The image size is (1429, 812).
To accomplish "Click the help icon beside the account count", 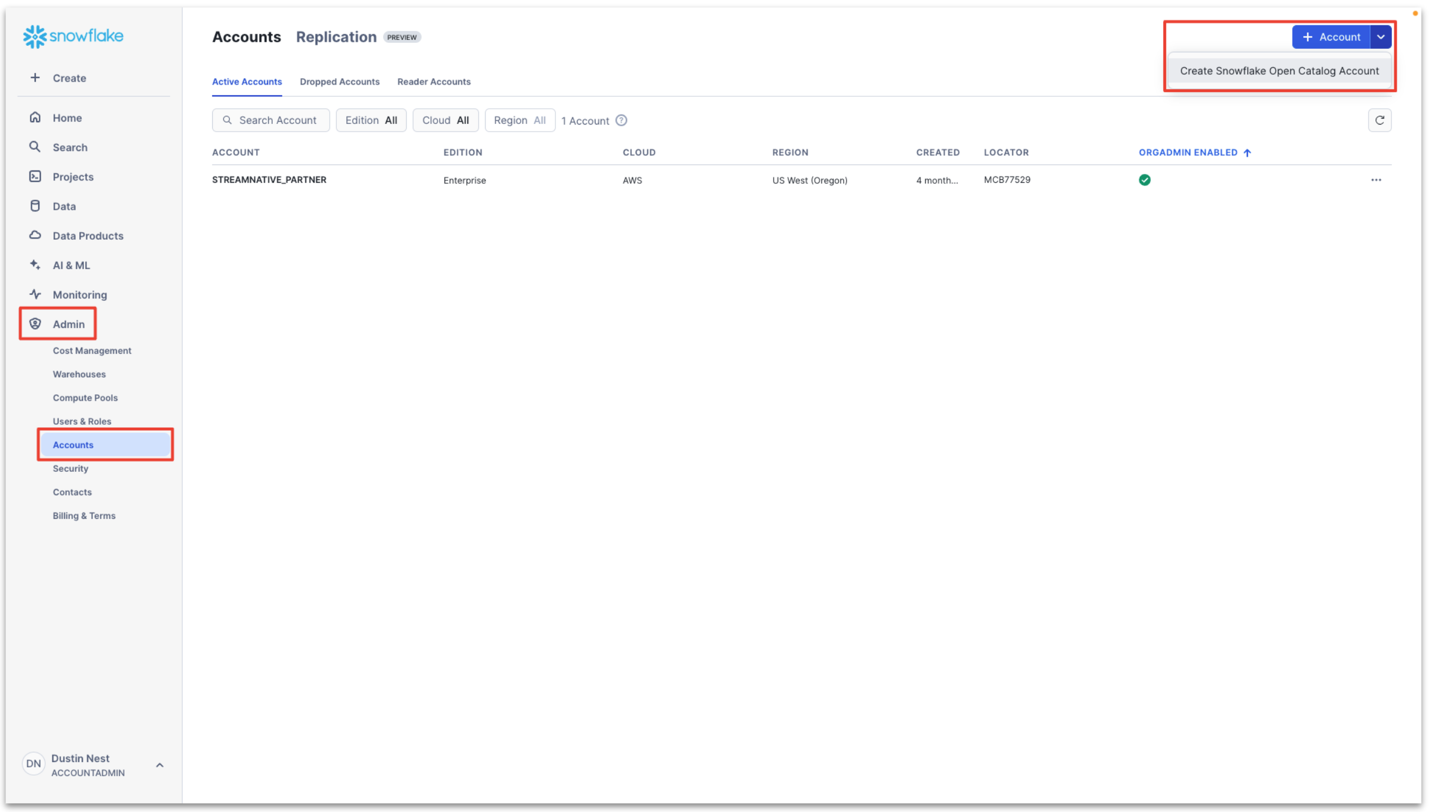I will [x=621, y=120].
